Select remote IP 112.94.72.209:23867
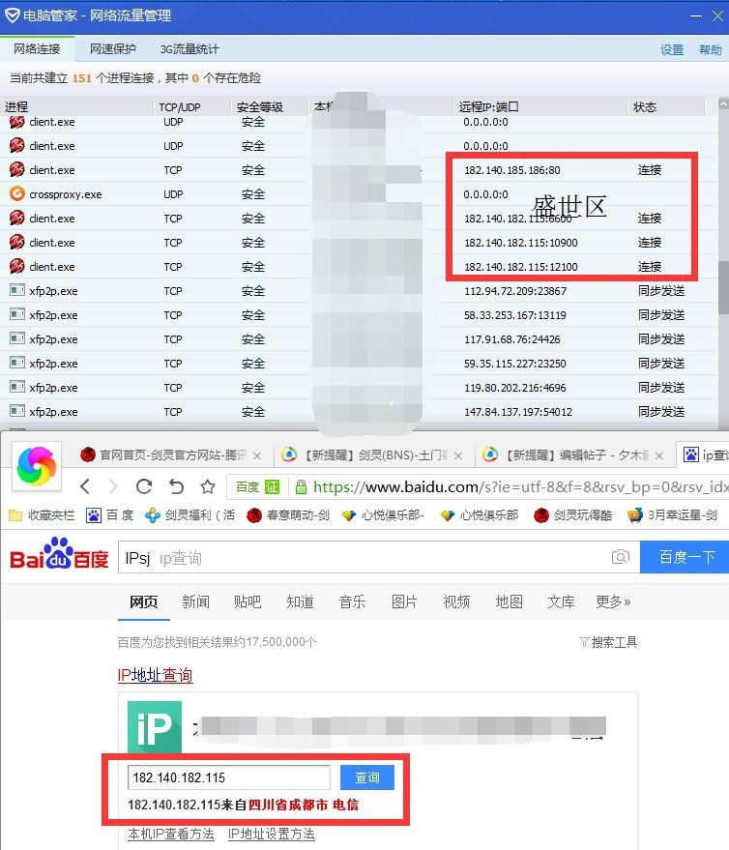The height and width of the screenshot is (850, 729). point(515,291)
